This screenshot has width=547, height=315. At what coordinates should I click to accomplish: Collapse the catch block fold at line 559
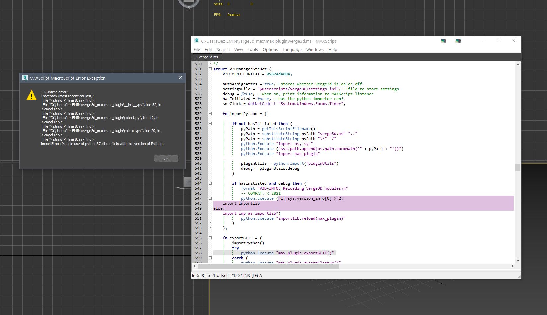click(210, 258)
